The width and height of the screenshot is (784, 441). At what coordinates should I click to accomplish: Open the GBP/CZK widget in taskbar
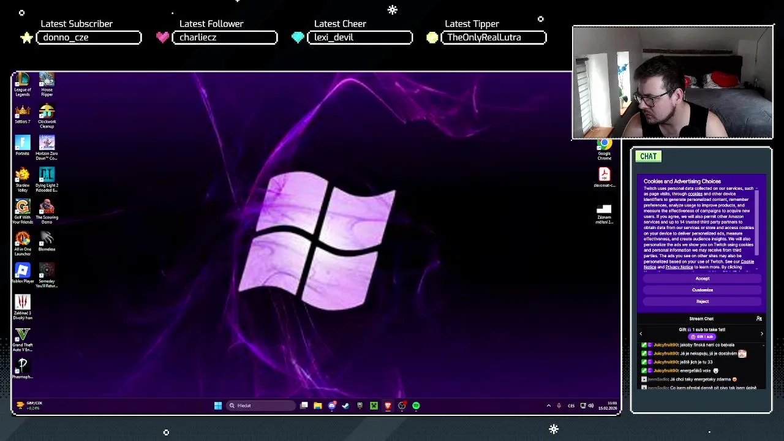pyautogui.click(x=29, y=405)
